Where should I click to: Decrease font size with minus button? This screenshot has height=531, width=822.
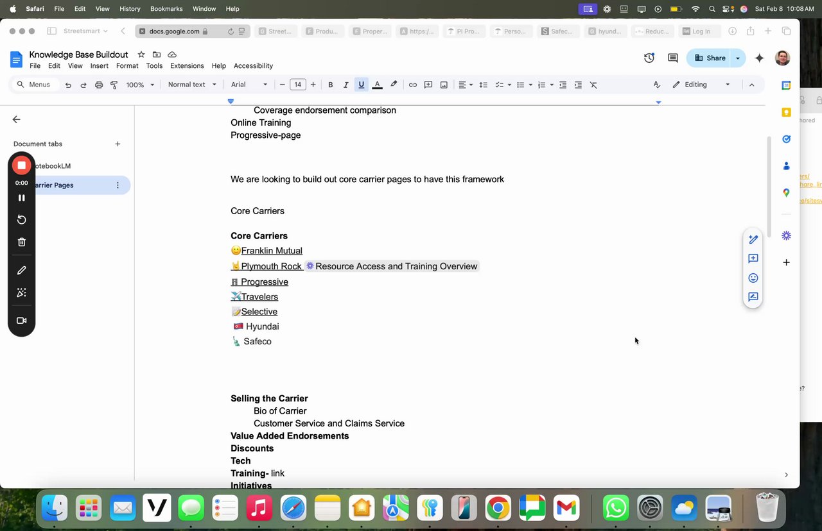click(282, 85)
